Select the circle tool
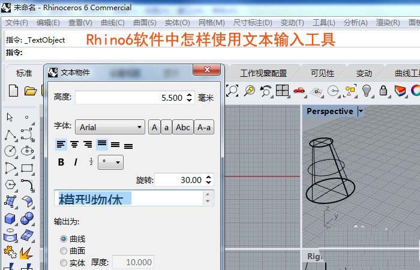The width and height of the screenshot is (420, 270). 10,151
